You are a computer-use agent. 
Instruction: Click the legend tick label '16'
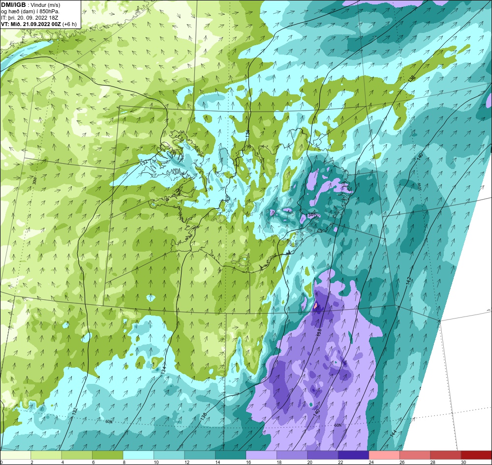tap(248, 462)
